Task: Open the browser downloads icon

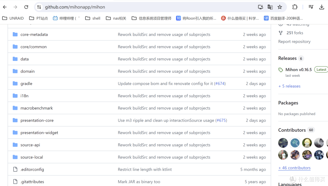Action: pyautogui.click(x=322, y=7)
